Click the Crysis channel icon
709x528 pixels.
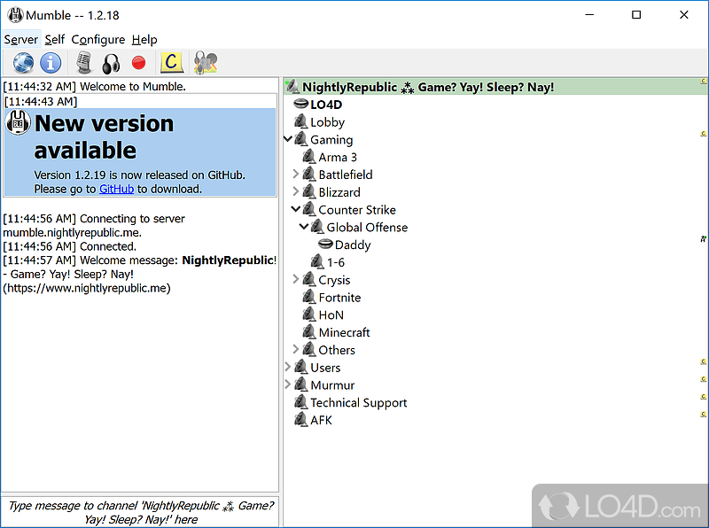coord(309,279)
